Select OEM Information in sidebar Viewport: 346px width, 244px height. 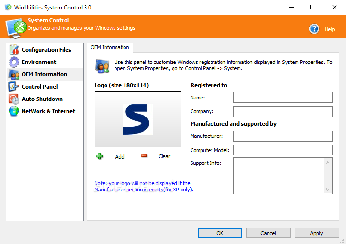pyautogui.click(x=45, y=74)
